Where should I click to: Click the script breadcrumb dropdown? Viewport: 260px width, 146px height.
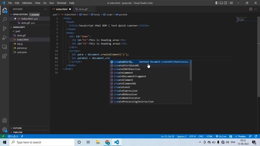point(108,15)
